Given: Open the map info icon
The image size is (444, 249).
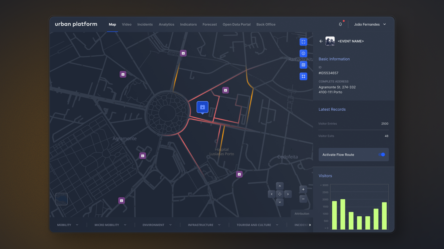Looking at the screenshot, I should point(303,53).
